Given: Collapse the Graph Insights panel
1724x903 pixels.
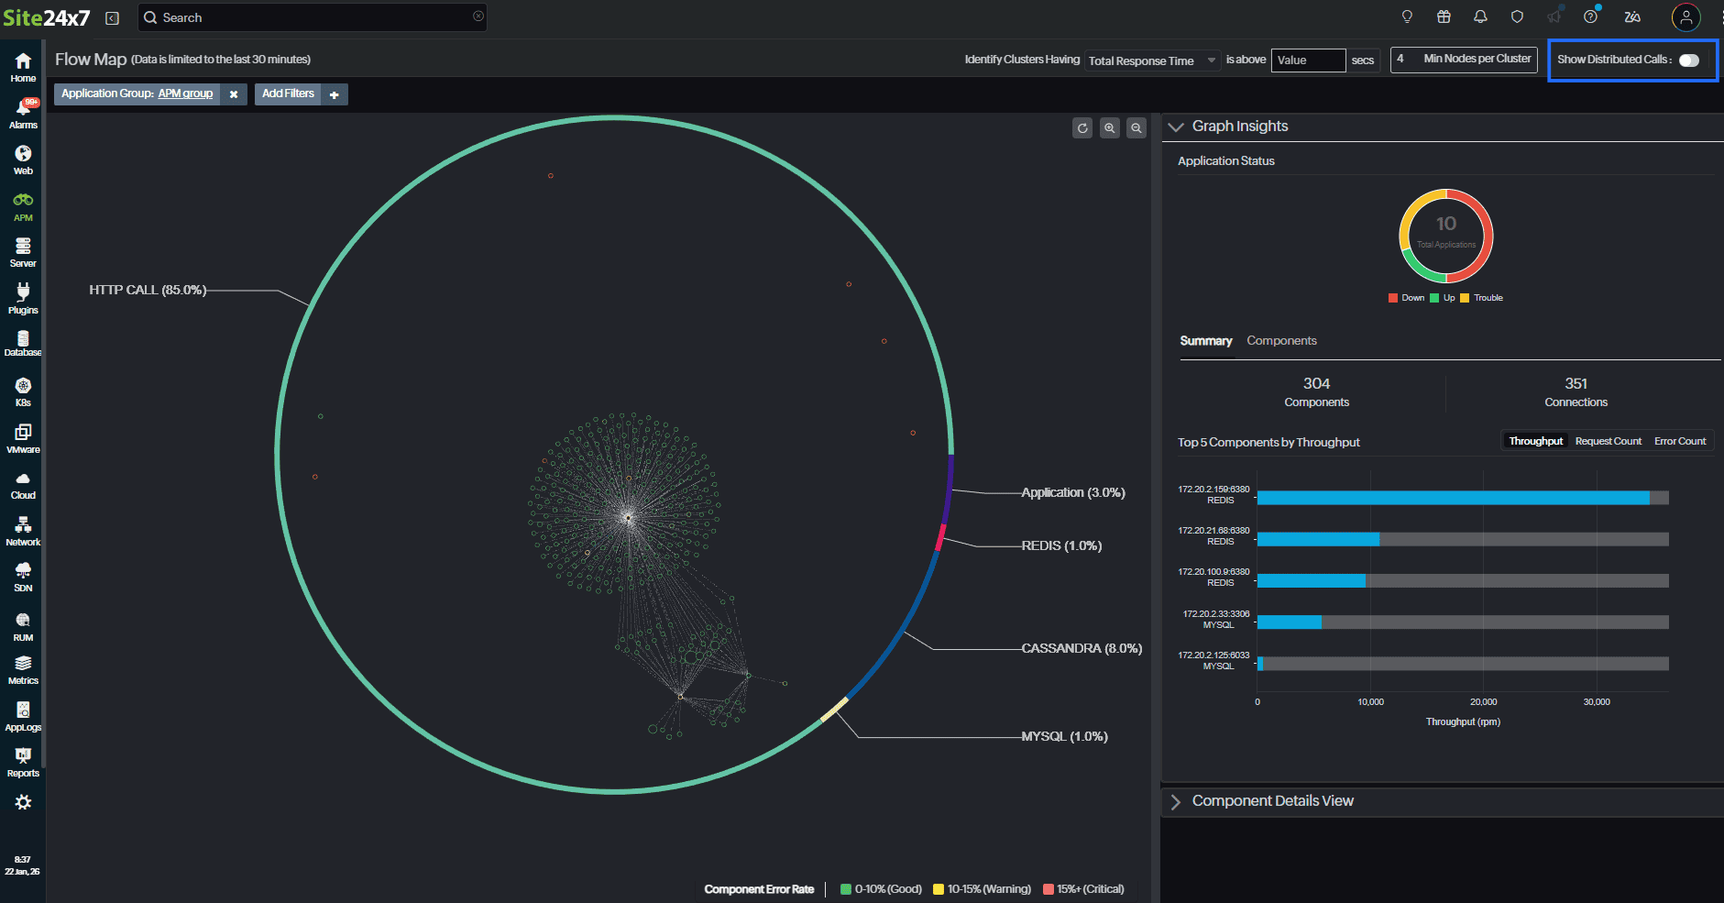Looking at the screenshot, I should tap(1177, 127).
